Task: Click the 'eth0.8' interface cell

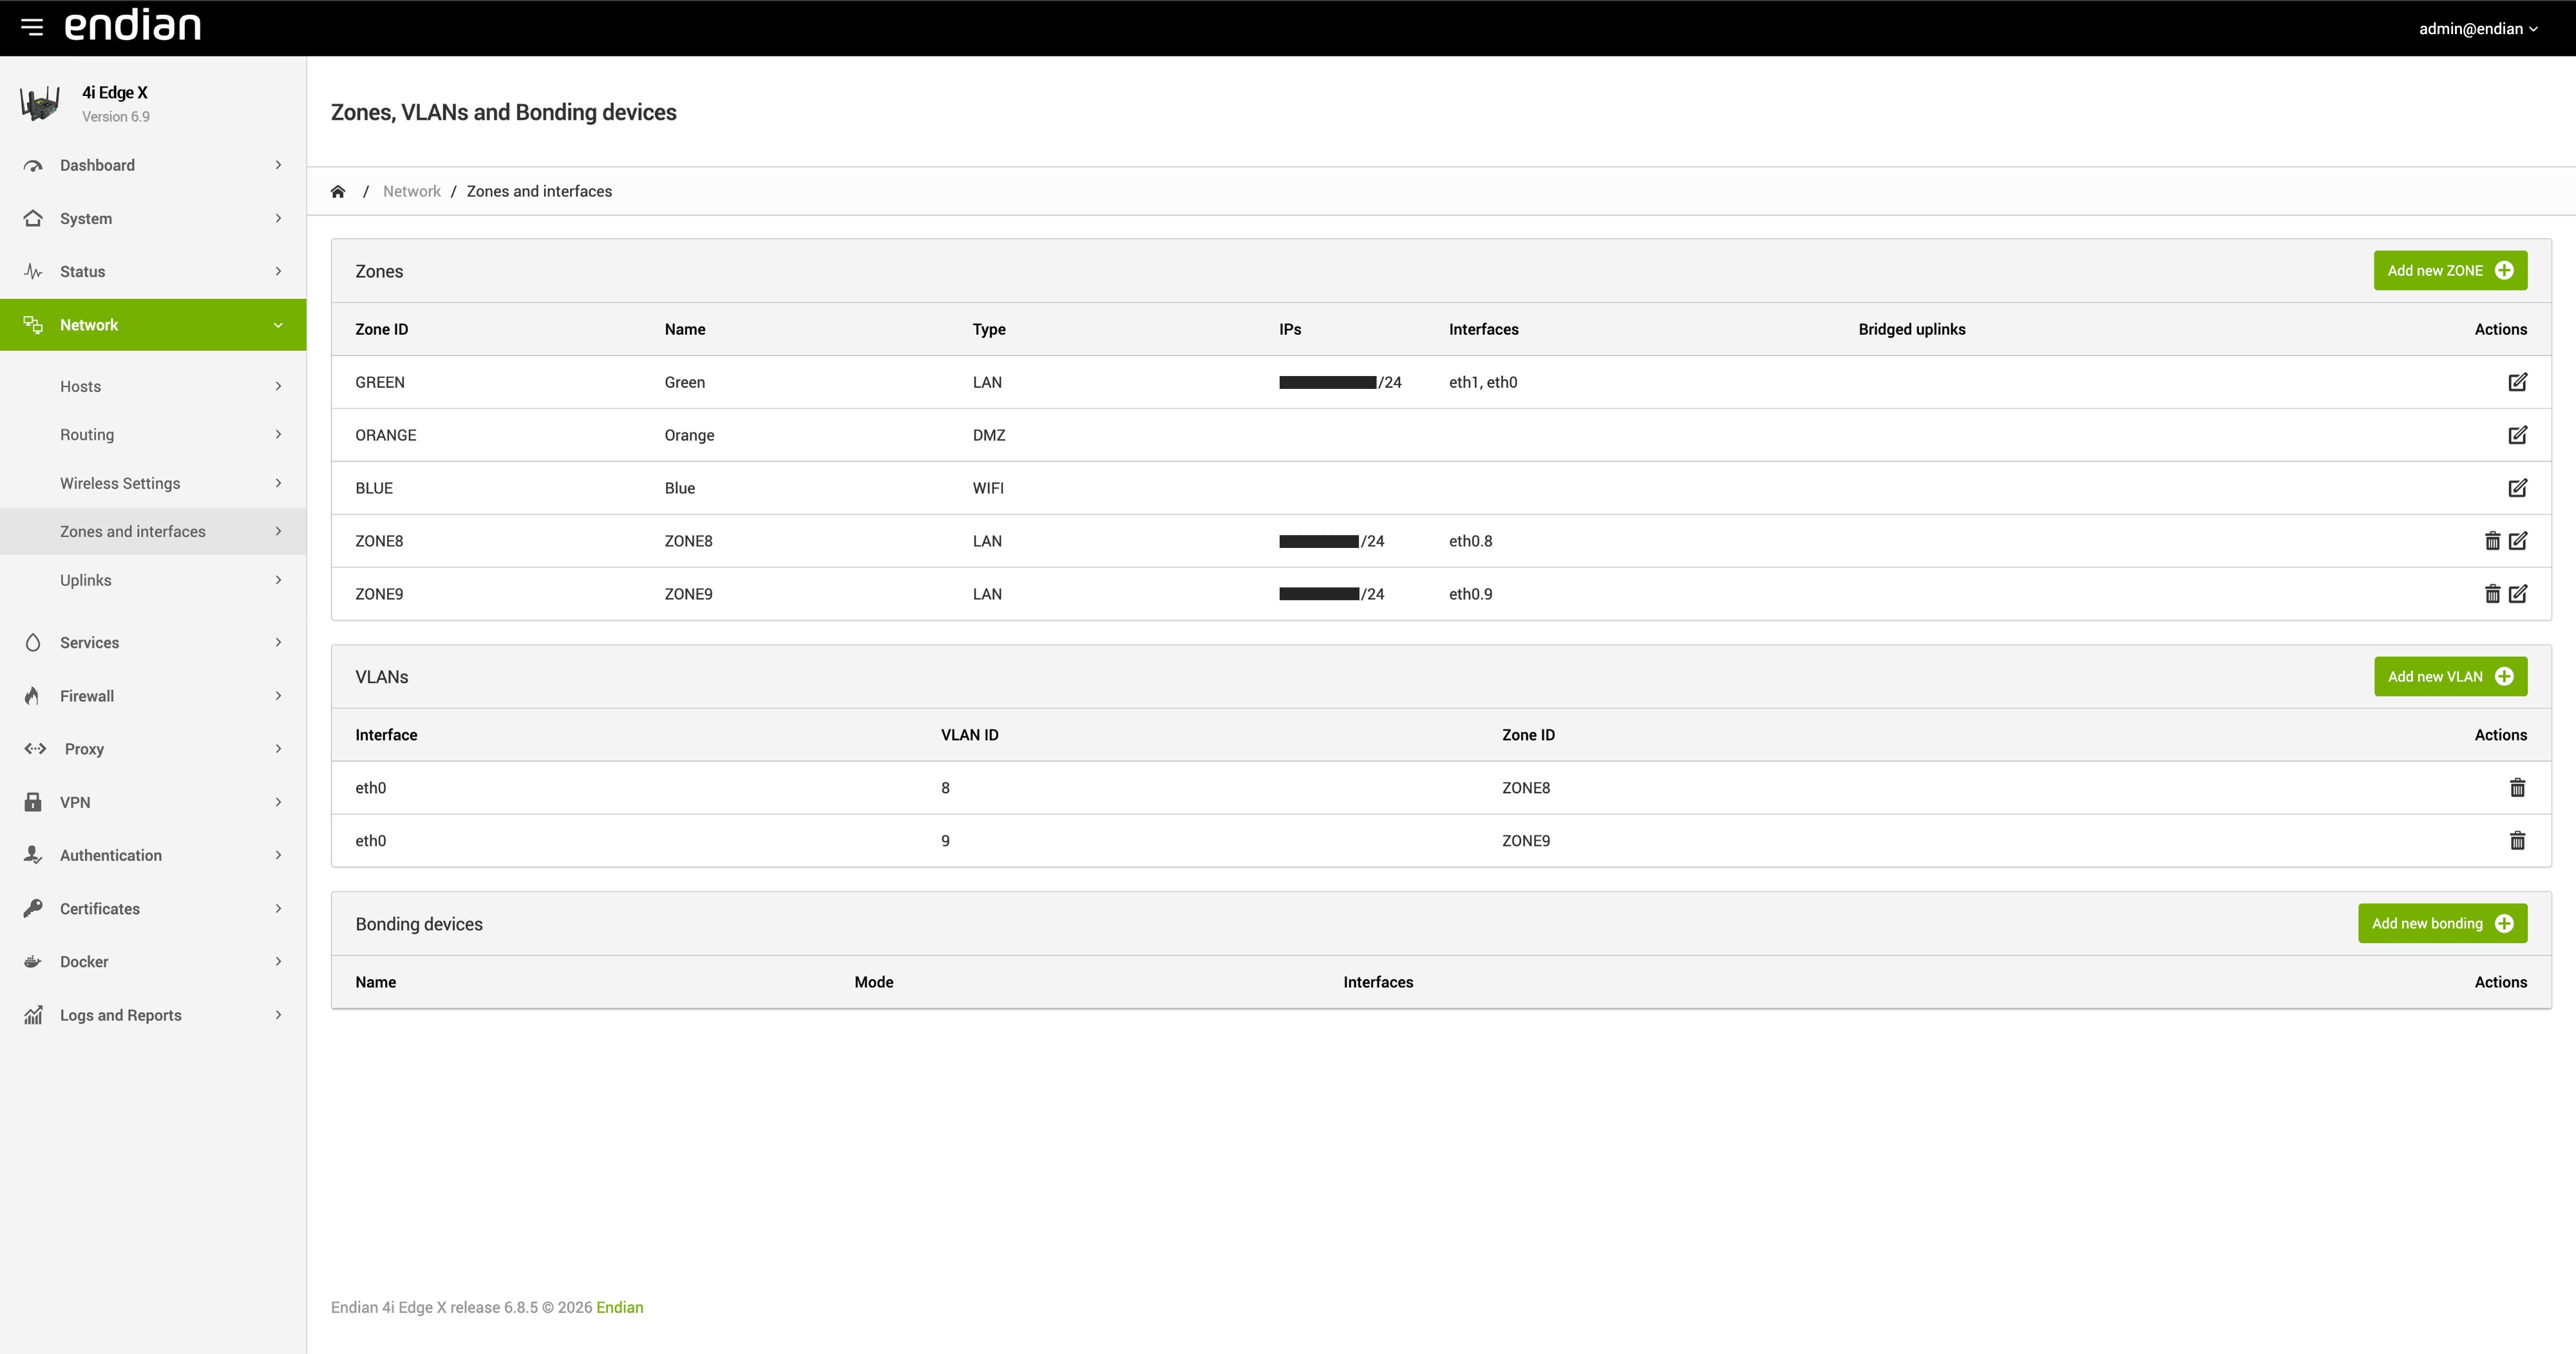Action: click(1470, 541)
